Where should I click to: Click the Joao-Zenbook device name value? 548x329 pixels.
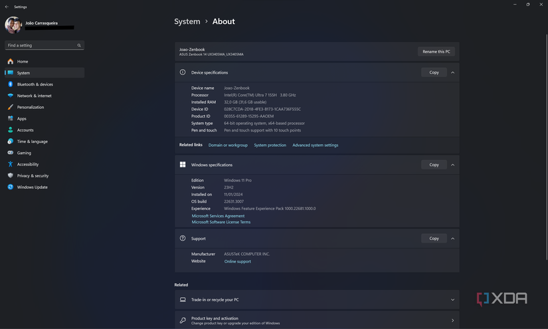[x=236, y=88]
